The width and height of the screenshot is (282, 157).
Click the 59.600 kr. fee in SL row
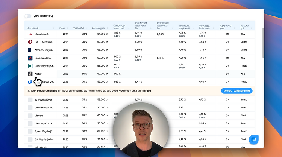coord(103,99)
